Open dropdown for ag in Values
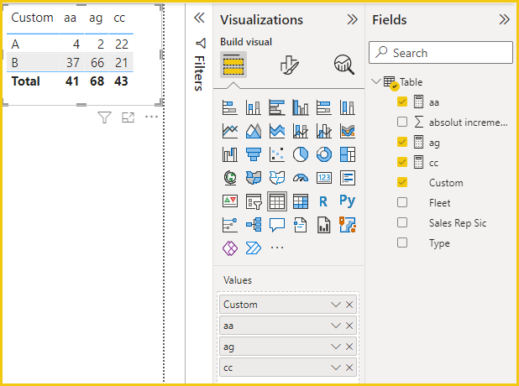Image resolution: width=519 pixels, height=386 pixels. pyautogui.click(x=336, y=347)
